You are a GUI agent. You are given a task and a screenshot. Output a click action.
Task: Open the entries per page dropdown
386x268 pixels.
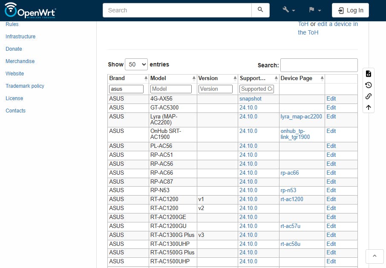[x=136, y=64]
